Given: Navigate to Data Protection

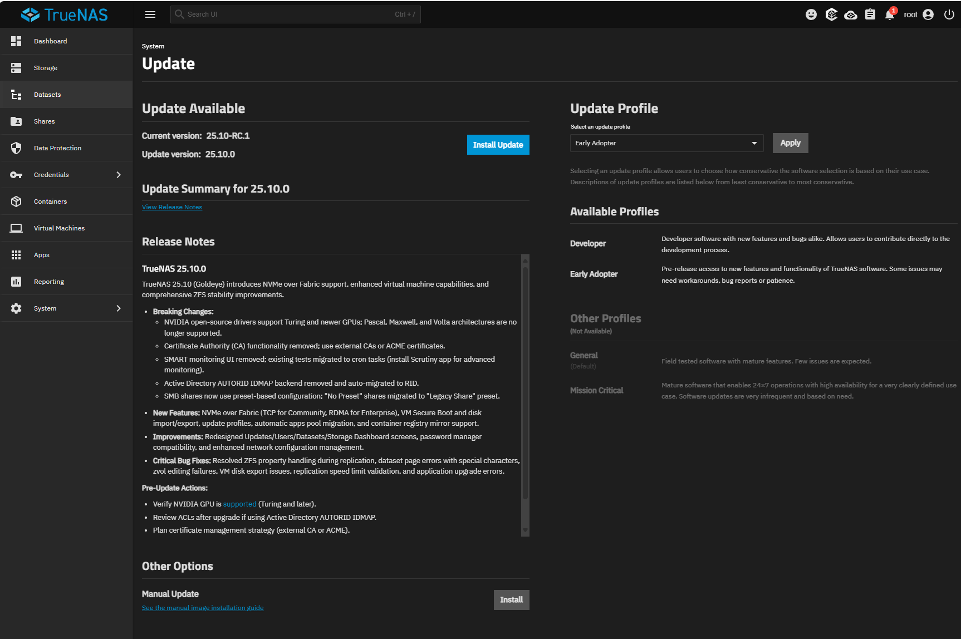Looking at the screenshot, I should click(57, 148).
